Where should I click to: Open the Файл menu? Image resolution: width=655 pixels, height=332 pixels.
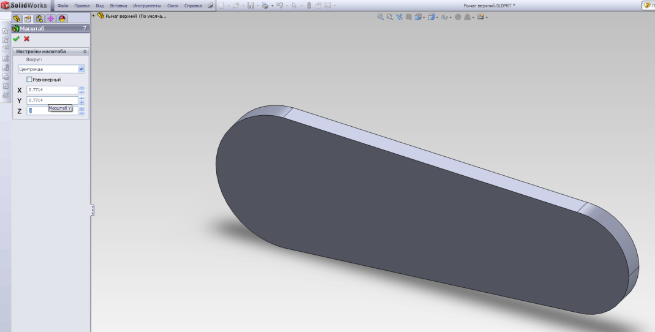pyautogui.click(x=62, y=6)
